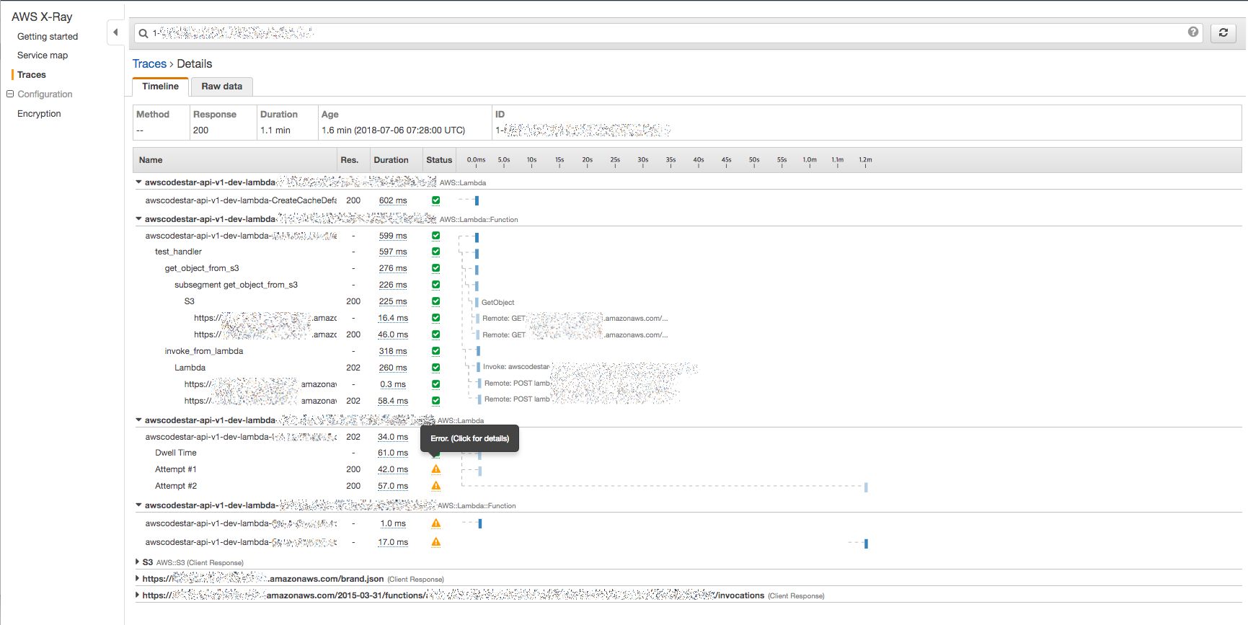1248x625 pixels.
Task: Expand the invocations client response group
Action: point(138,595)
